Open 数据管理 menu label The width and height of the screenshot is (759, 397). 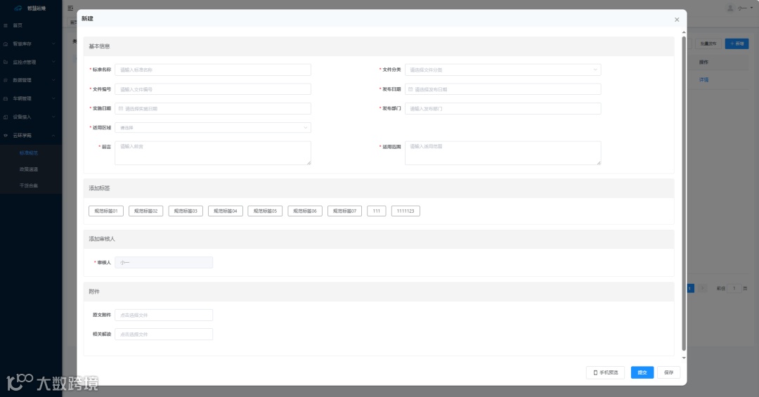pyautogui.click(x=22, y=80)
